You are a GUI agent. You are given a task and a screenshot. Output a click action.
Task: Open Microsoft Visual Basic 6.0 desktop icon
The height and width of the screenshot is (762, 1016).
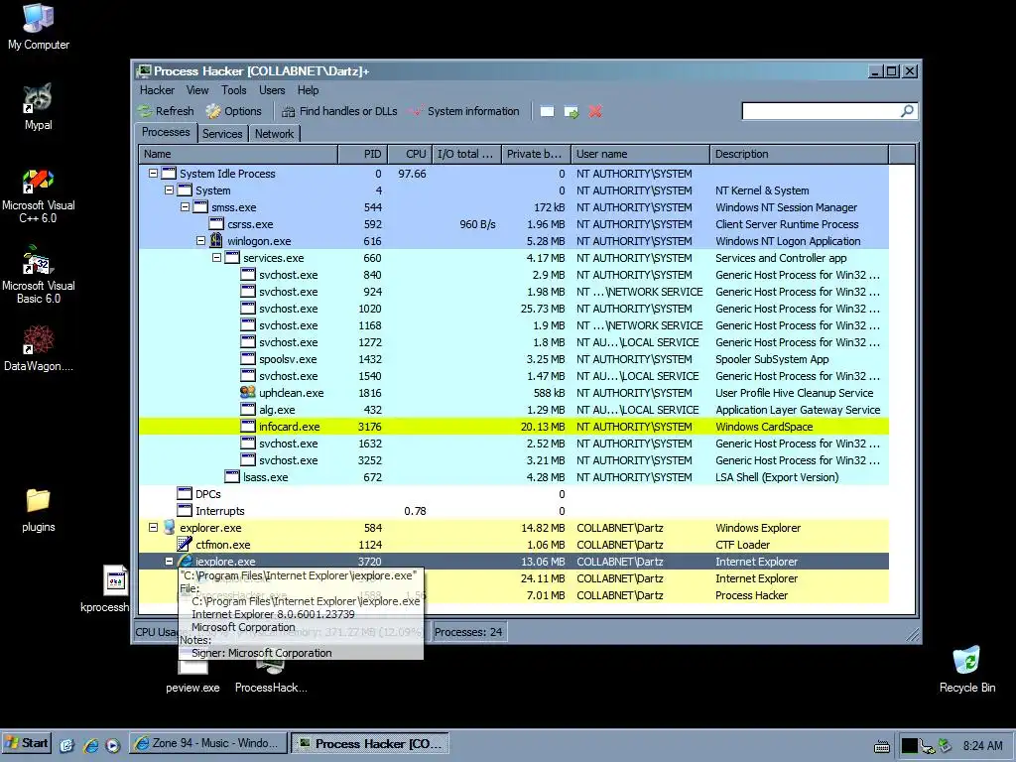pos(39,275)
